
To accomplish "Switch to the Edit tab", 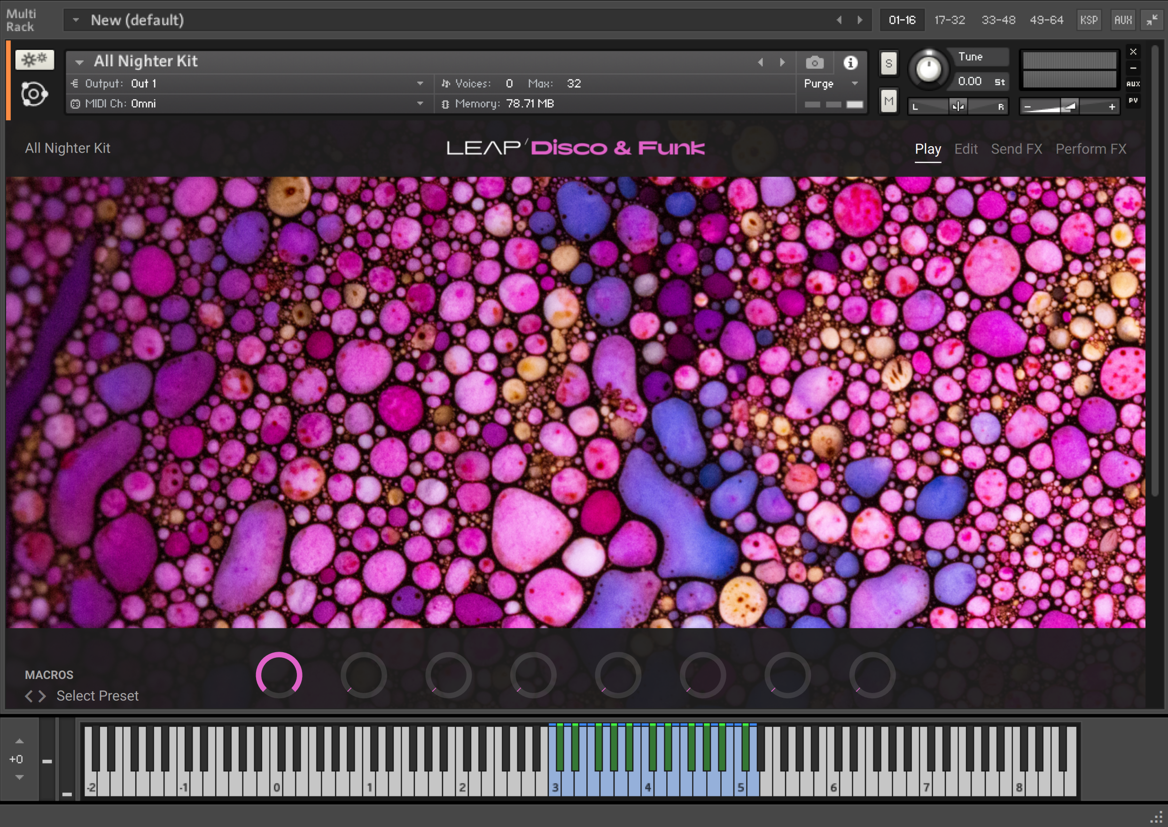I will coord(966,149).
